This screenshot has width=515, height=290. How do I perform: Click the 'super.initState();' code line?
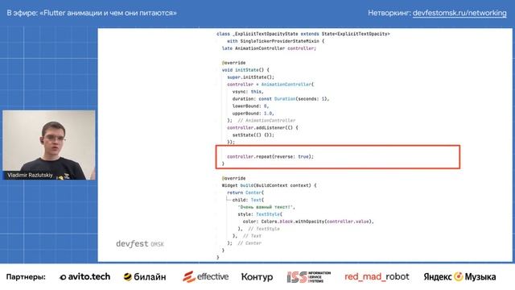(x=250, y=77)
